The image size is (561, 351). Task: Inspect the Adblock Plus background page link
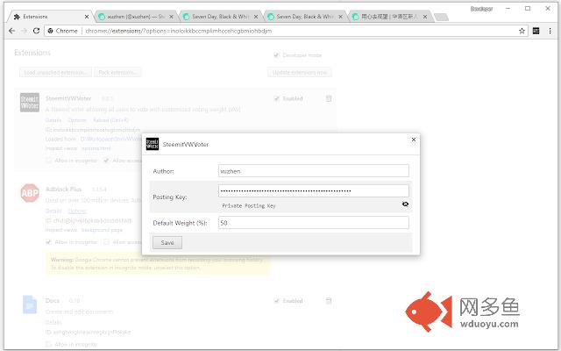point(102,230)
